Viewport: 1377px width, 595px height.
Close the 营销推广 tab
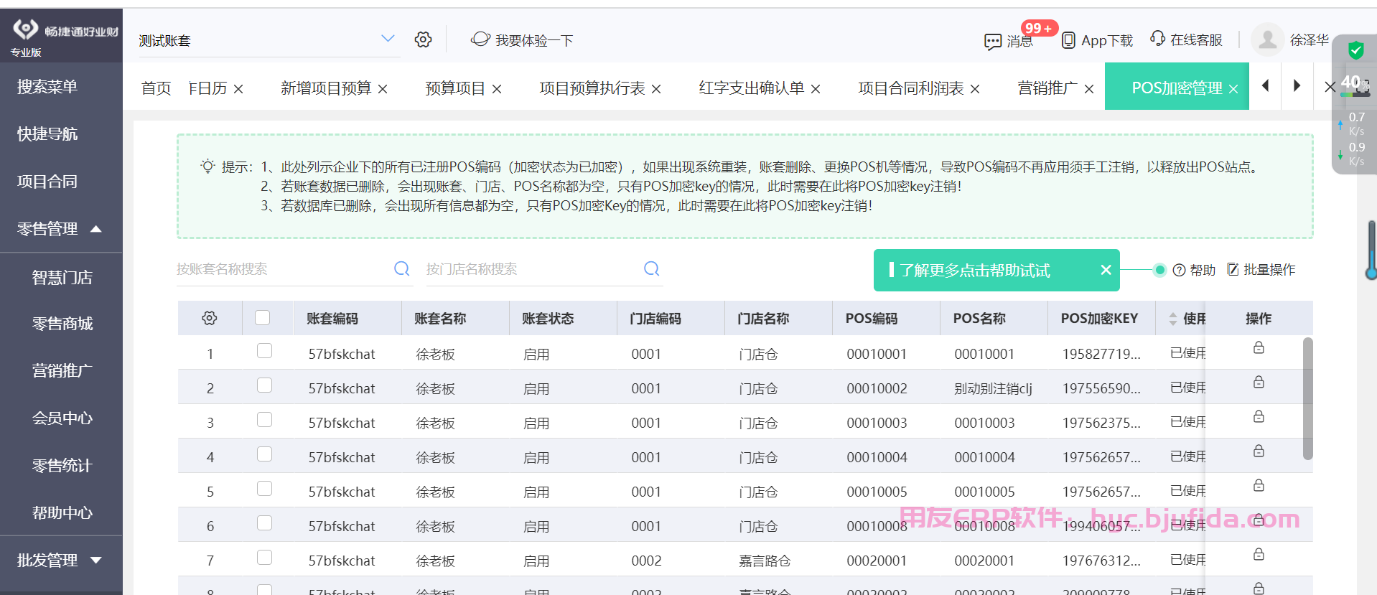(1089, 89)
